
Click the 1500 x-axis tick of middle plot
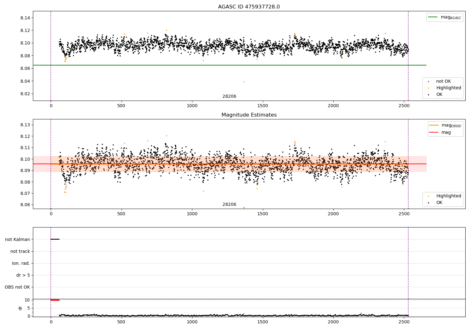click(263, 214)
